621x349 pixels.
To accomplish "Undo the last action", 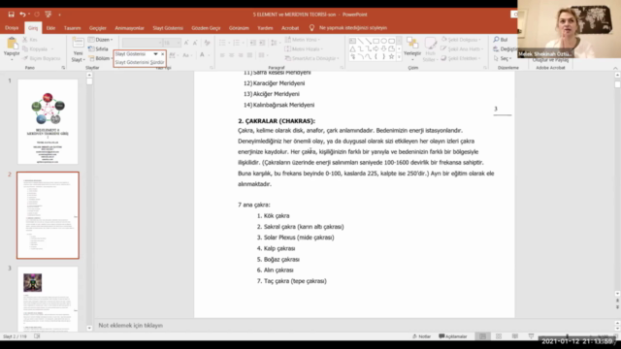I will 22,15.
